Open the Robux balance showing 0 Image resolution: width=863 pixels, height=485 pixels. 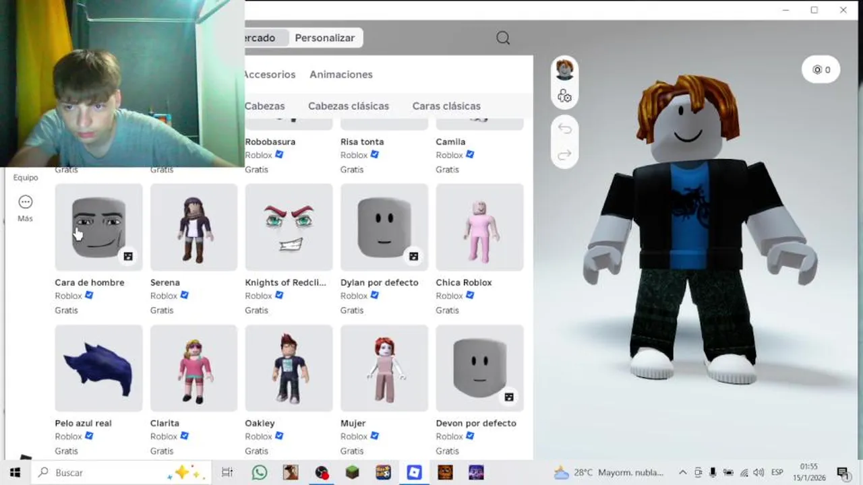(821, 69)
